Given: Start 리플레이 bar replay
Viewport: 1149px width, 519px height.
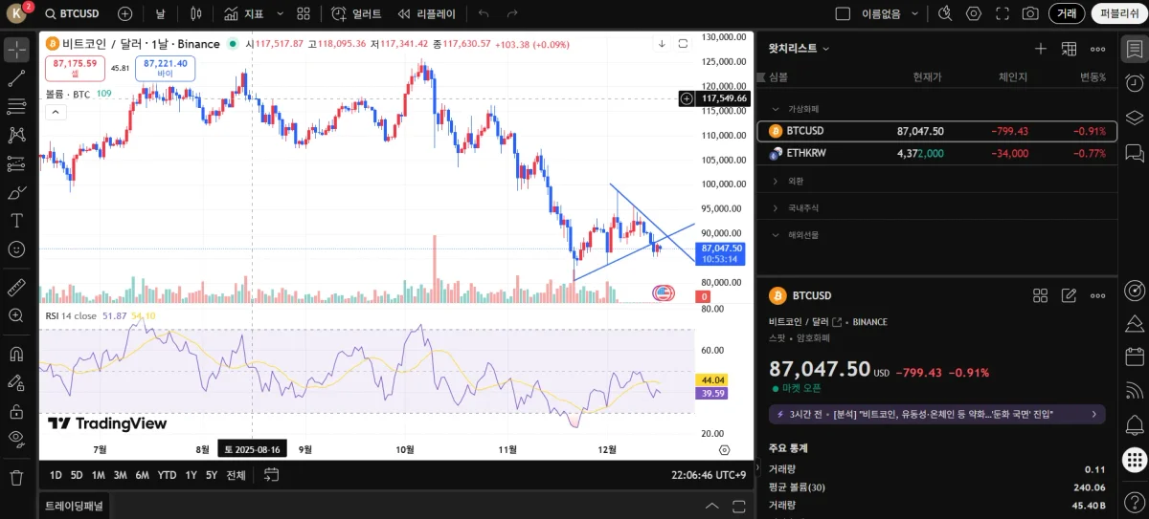Looking at the screenshot, I should 428,14.
